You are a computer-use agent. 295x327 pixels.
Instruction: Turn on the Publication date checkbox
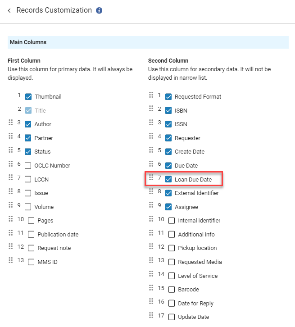[31, 234]
